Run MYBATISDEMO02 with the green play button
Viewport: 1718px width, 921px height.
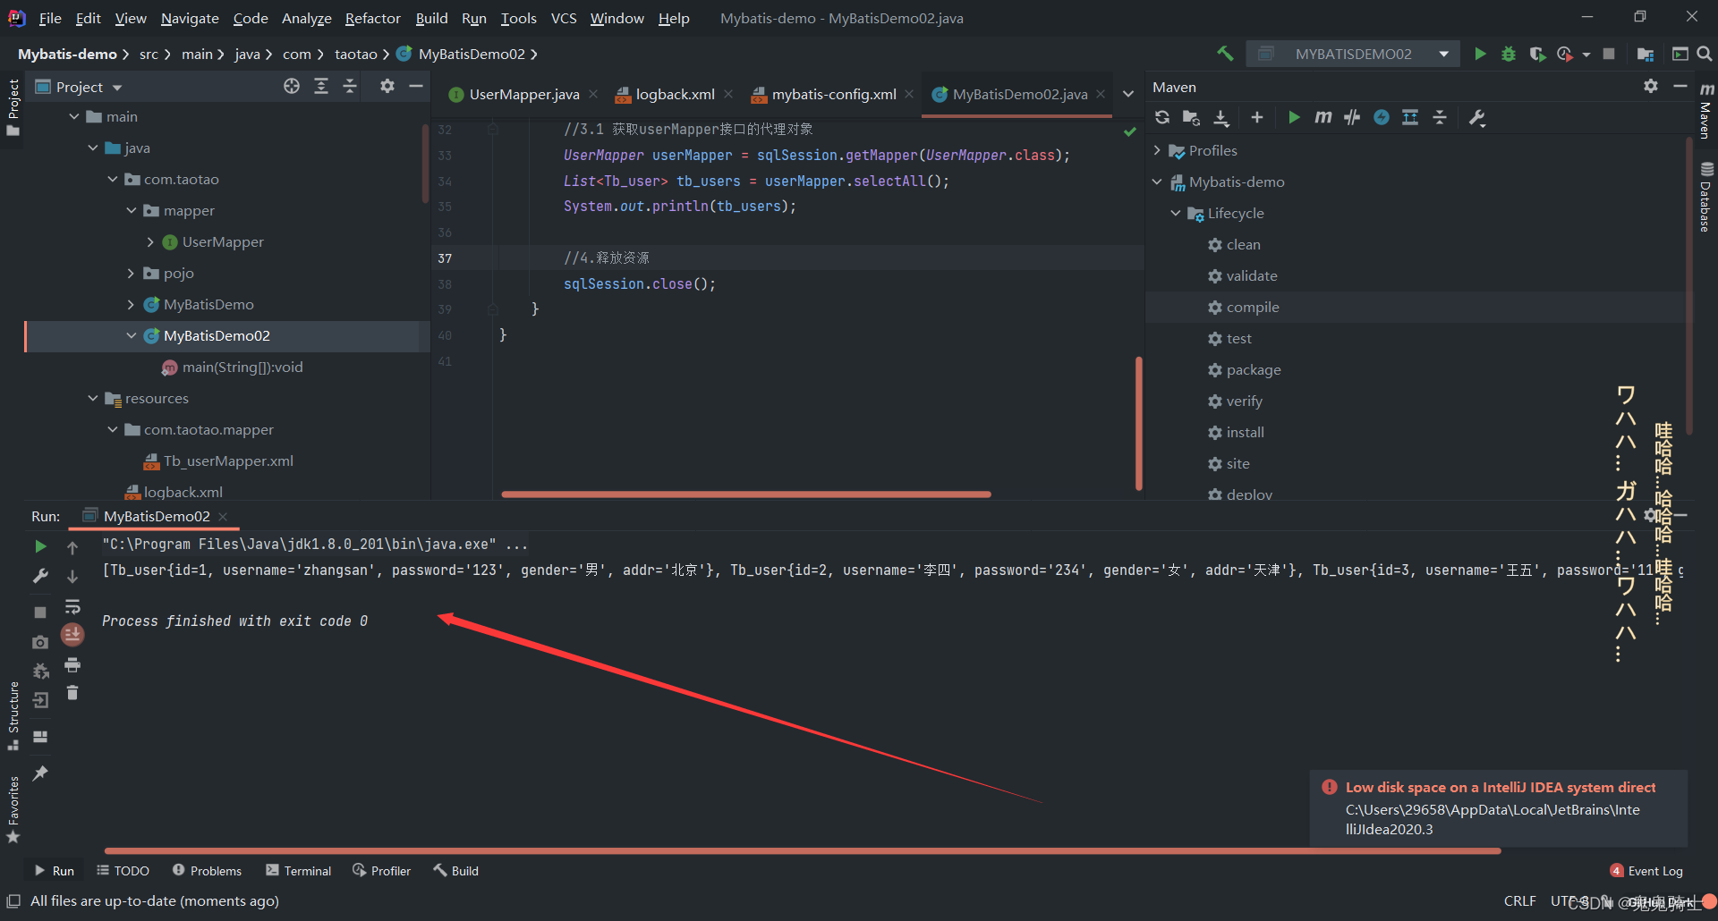[x=1480, y=54]
